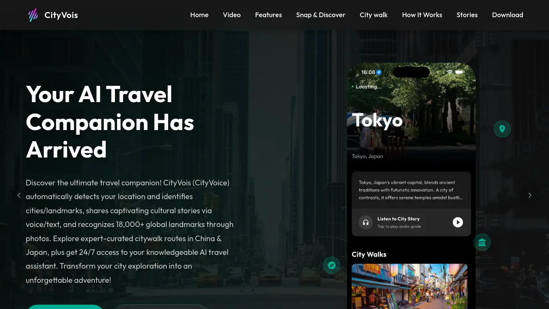Select the City Walks street thumbnail

coord(409,286)
